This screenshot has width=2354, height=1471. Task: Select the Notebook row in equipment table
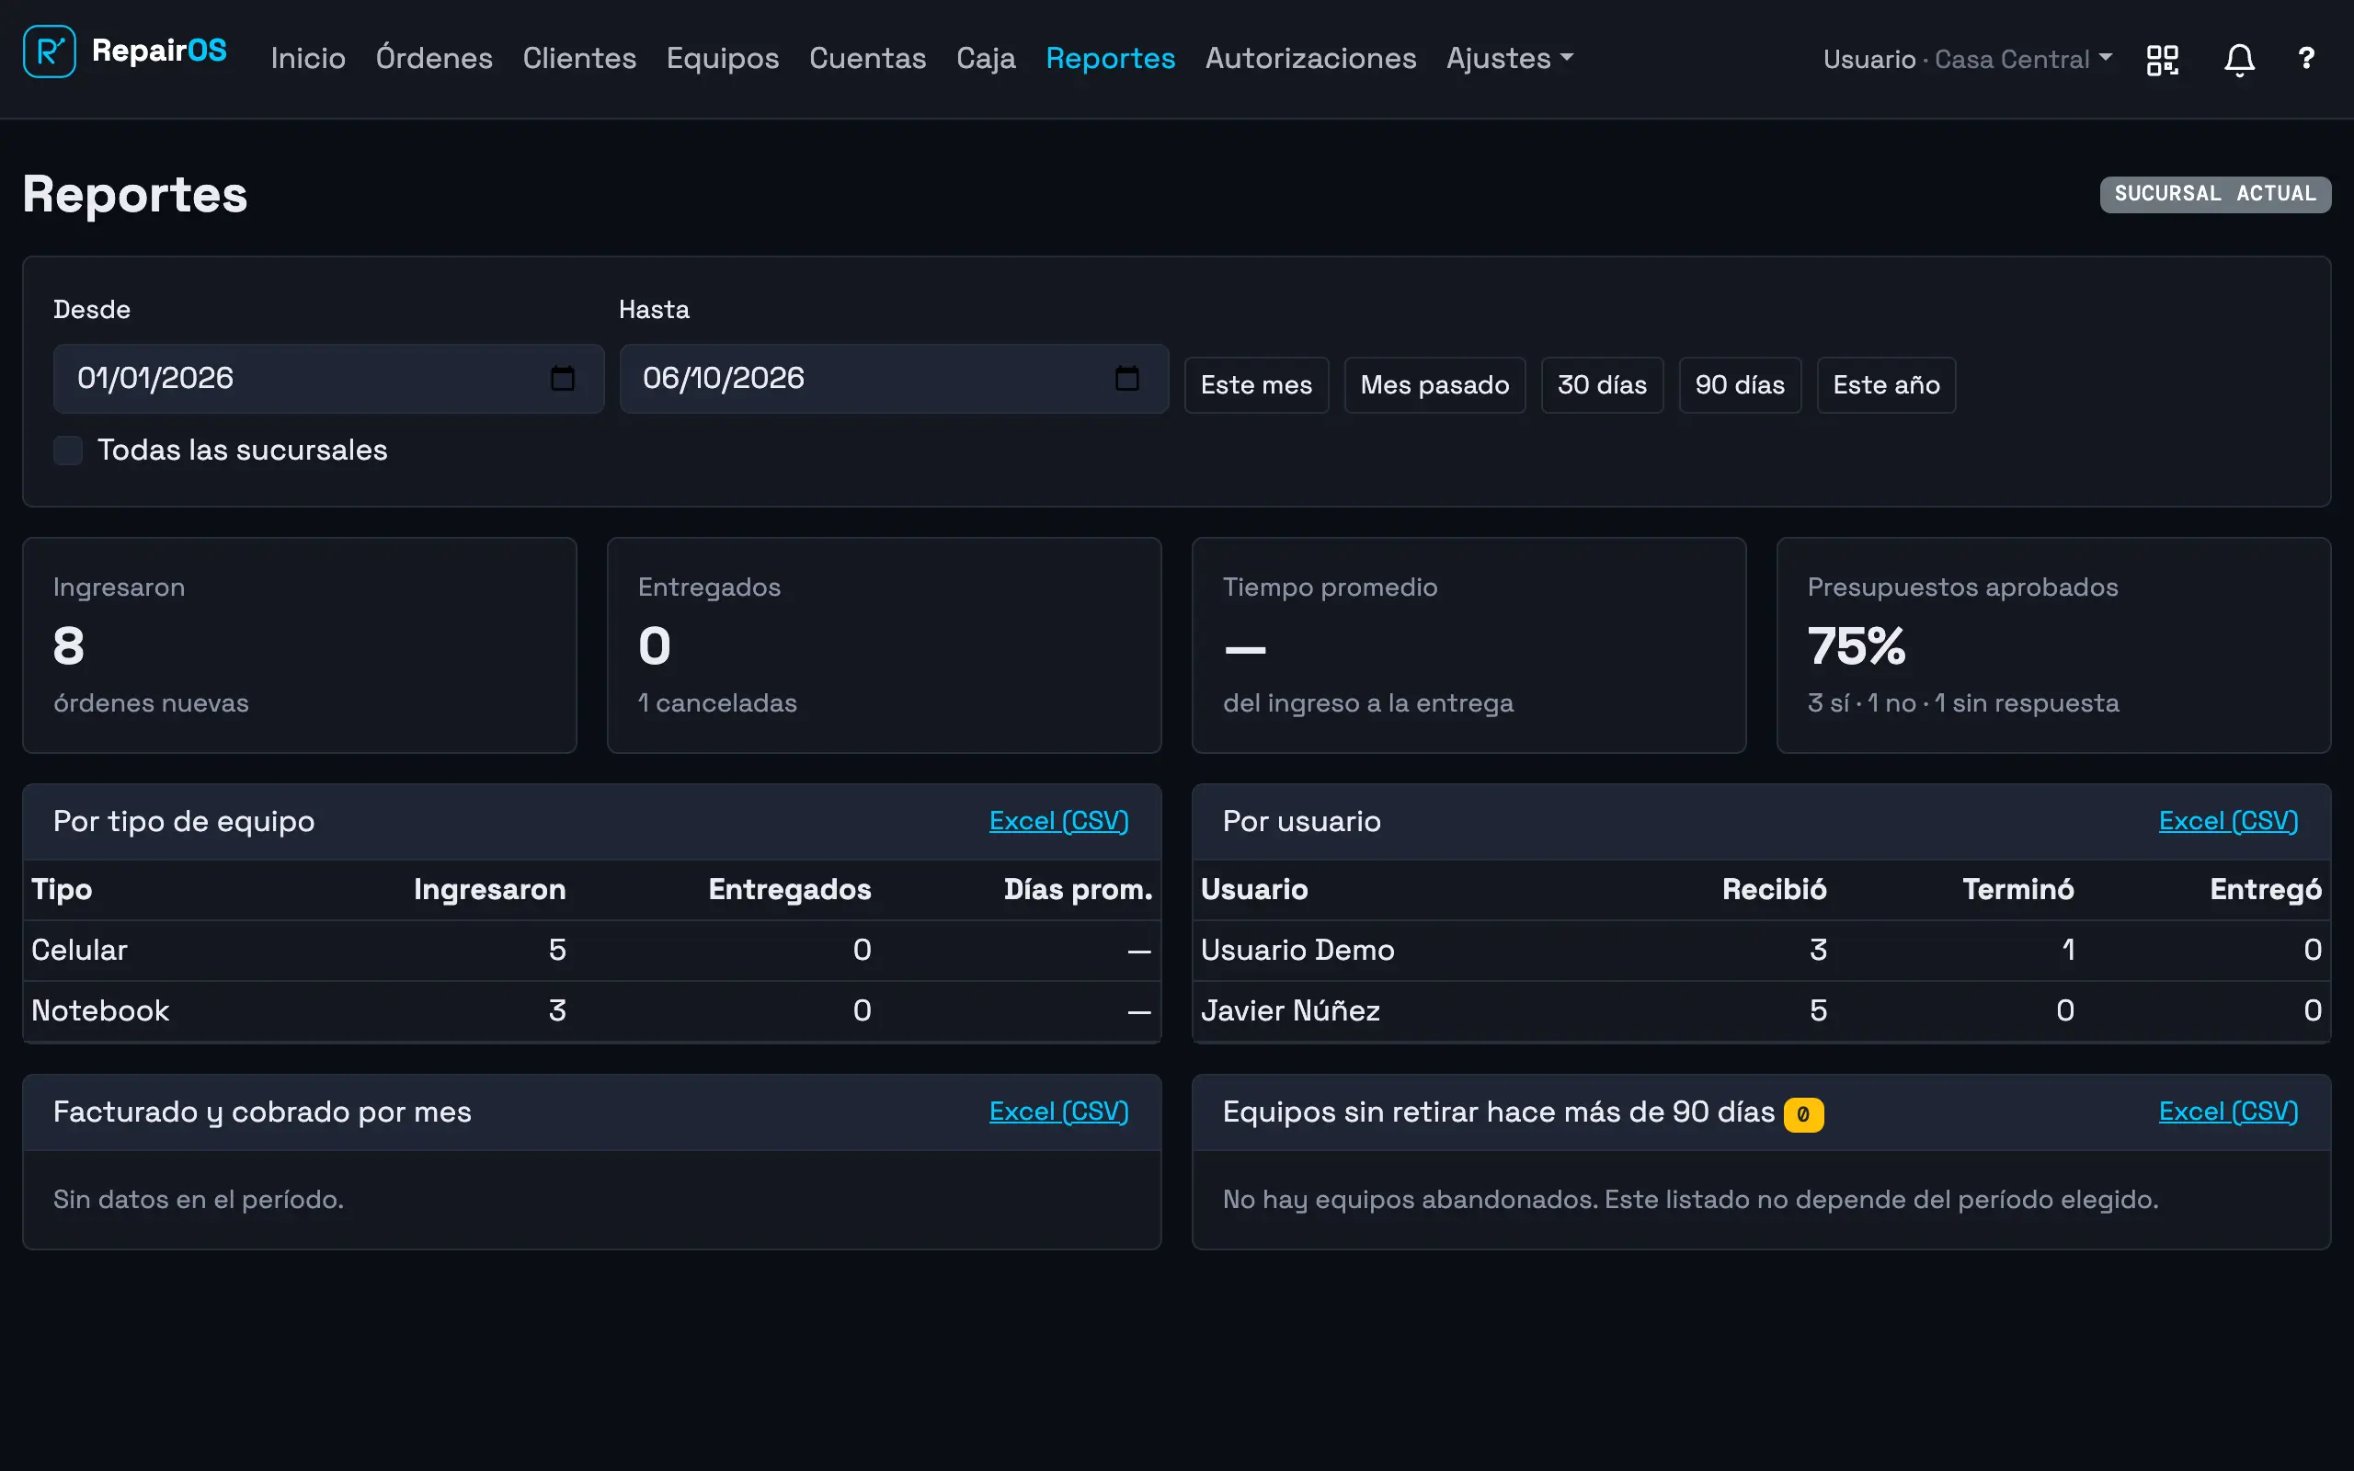pos(591,1010)
